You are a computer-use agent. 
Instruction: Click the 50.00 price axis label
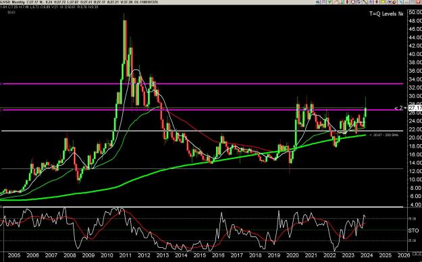[415, 12]
